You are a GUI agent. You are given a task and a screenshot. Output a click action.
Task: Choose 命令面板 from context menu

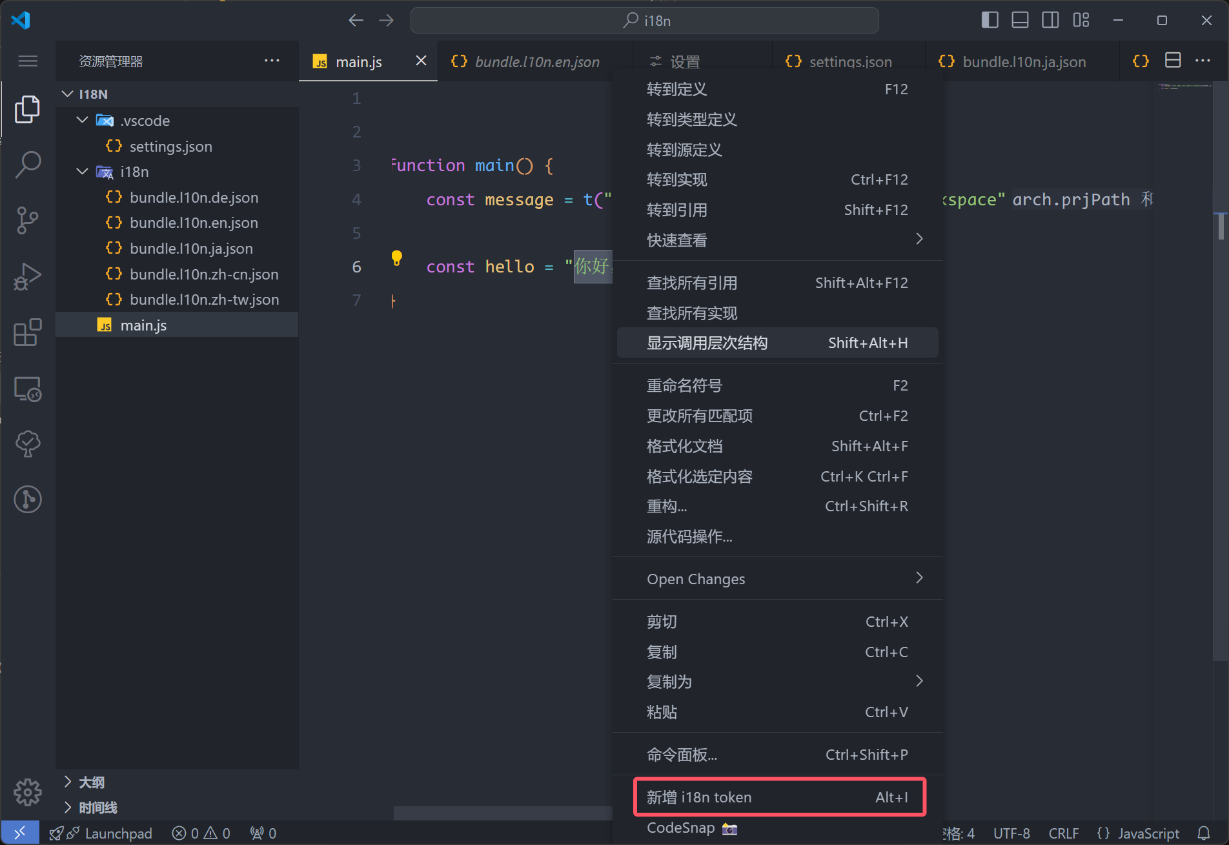(x=777, y=755)
